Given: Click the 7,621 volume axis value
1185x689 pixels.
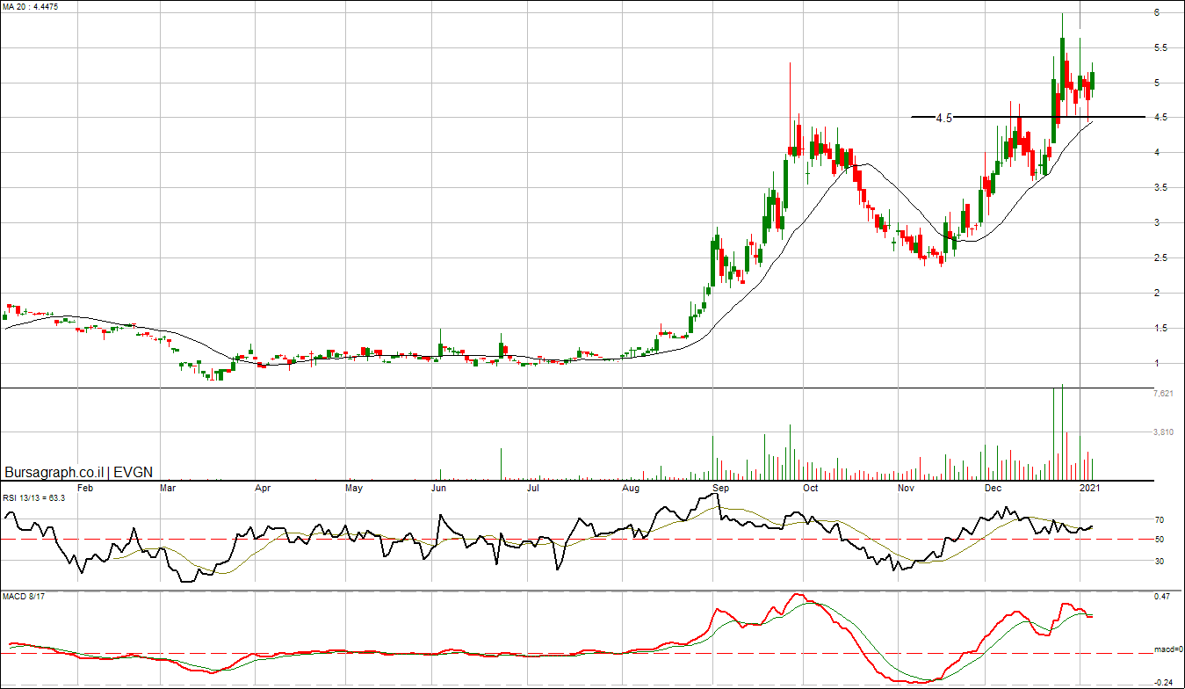Looking at the screenshot, I should coord(1162,394).
